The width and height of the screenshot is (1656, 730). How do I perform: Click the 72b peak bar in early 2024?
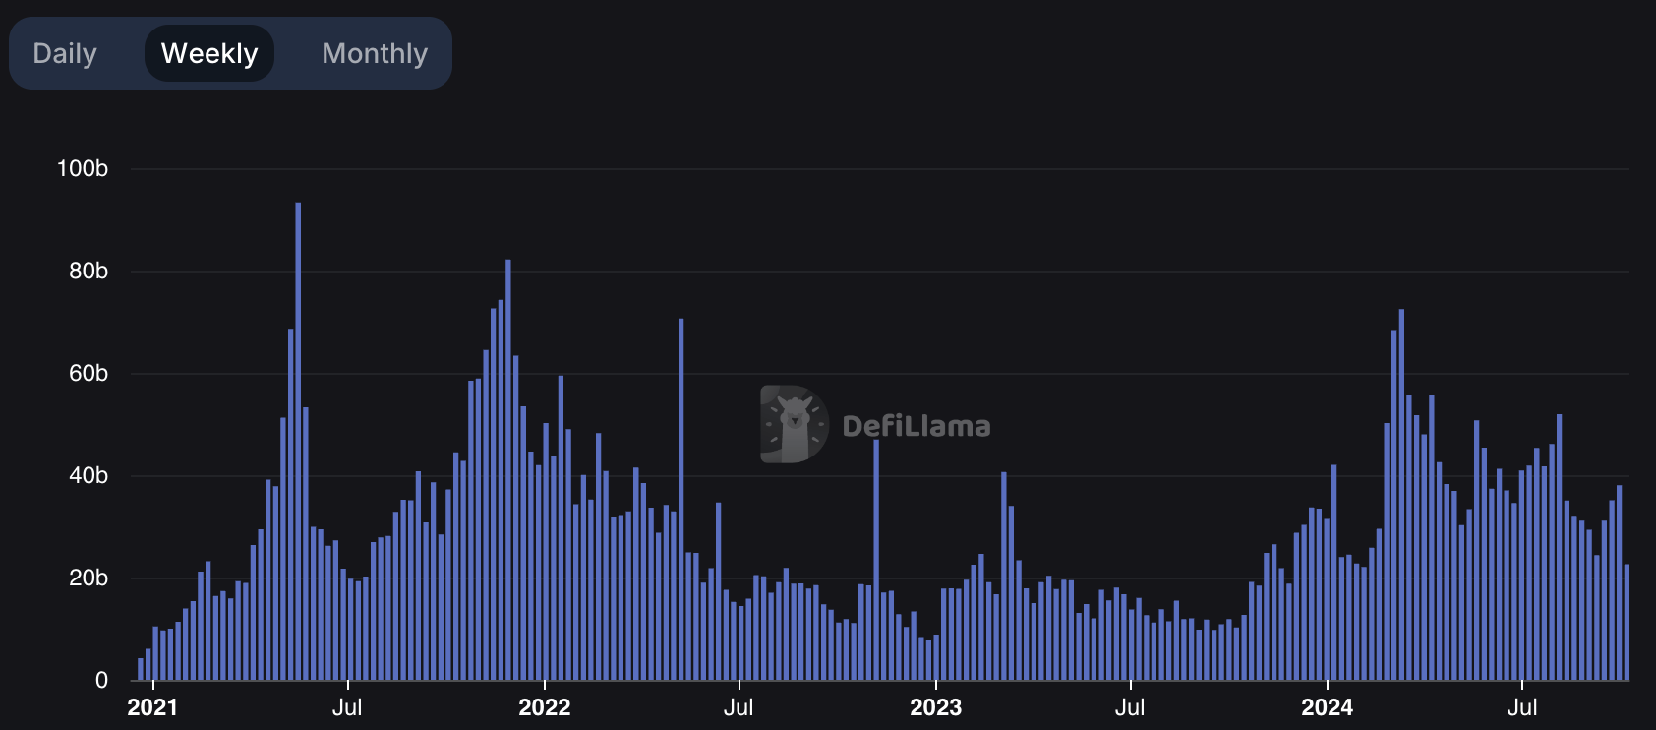tap(1401, 495)
